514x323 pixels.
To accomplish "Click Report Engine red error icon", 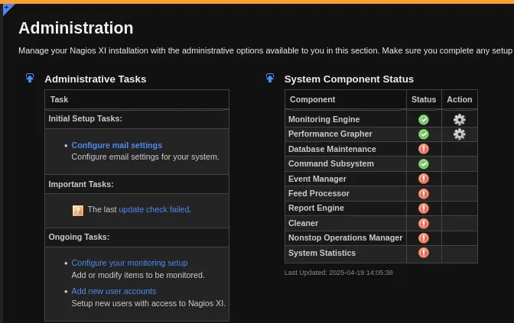I will coord(424,208).
